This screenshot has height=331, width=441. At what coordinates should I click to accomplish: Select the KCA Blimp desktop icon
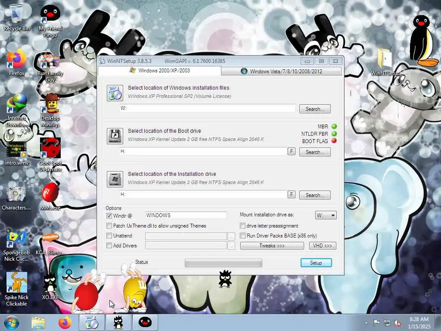(50, 244)
